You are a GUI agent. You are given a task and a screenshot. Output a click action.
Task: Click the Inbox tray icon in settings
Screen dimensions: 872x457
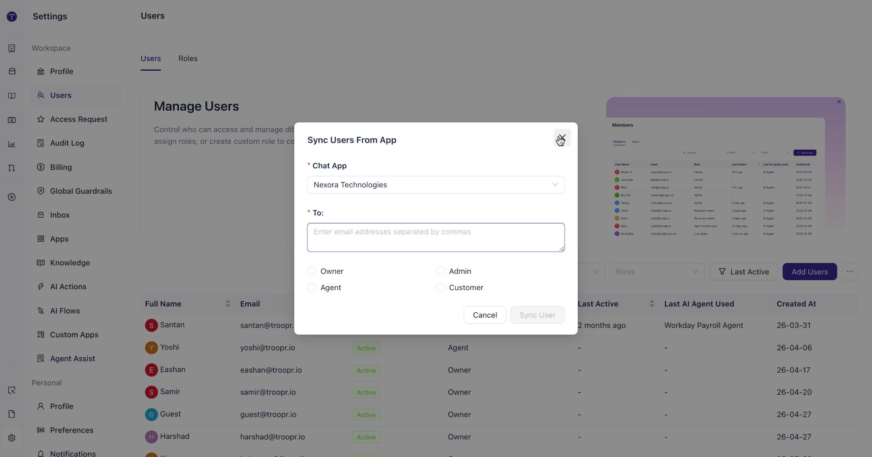pyautogui.click(x=41, y=215)
